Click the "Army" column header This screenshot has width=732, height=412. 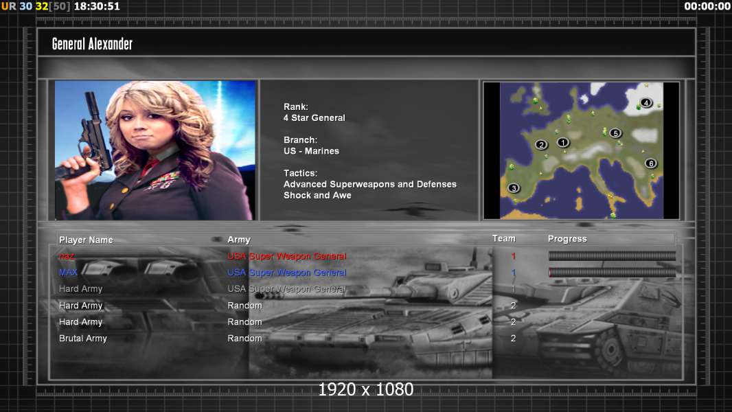pyautogui.click(x=239, y=240)
